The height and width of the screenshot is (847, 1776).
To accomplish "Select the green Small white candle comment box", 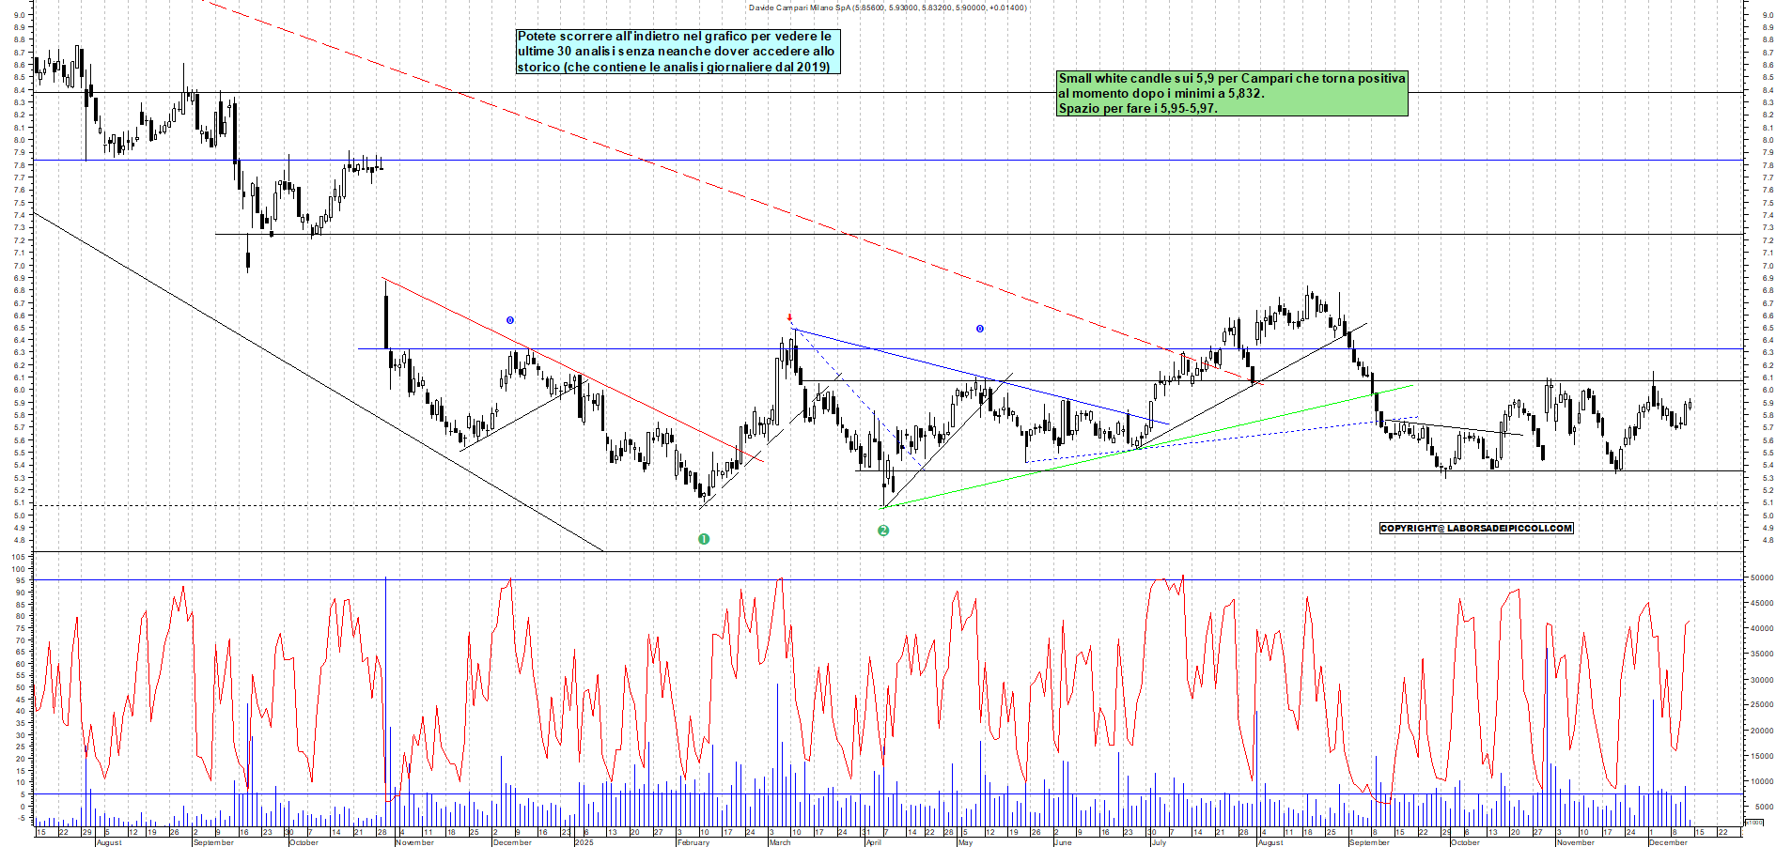I will tap(1231, 93).
